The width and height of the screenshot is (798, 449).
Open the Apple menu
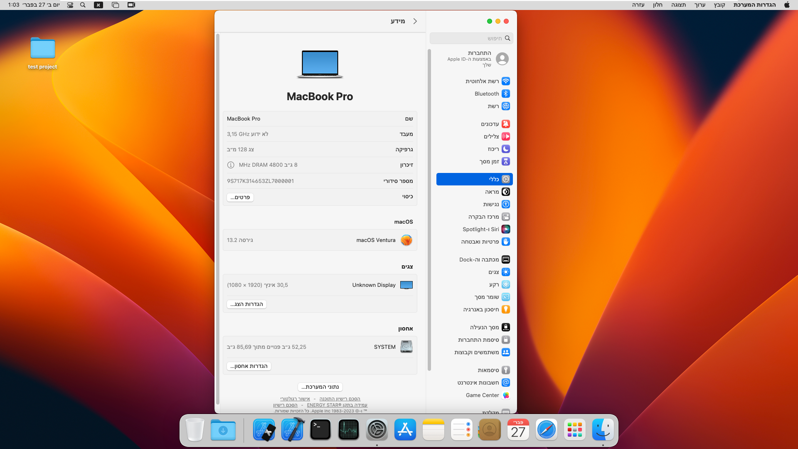(x=786, y=5)
